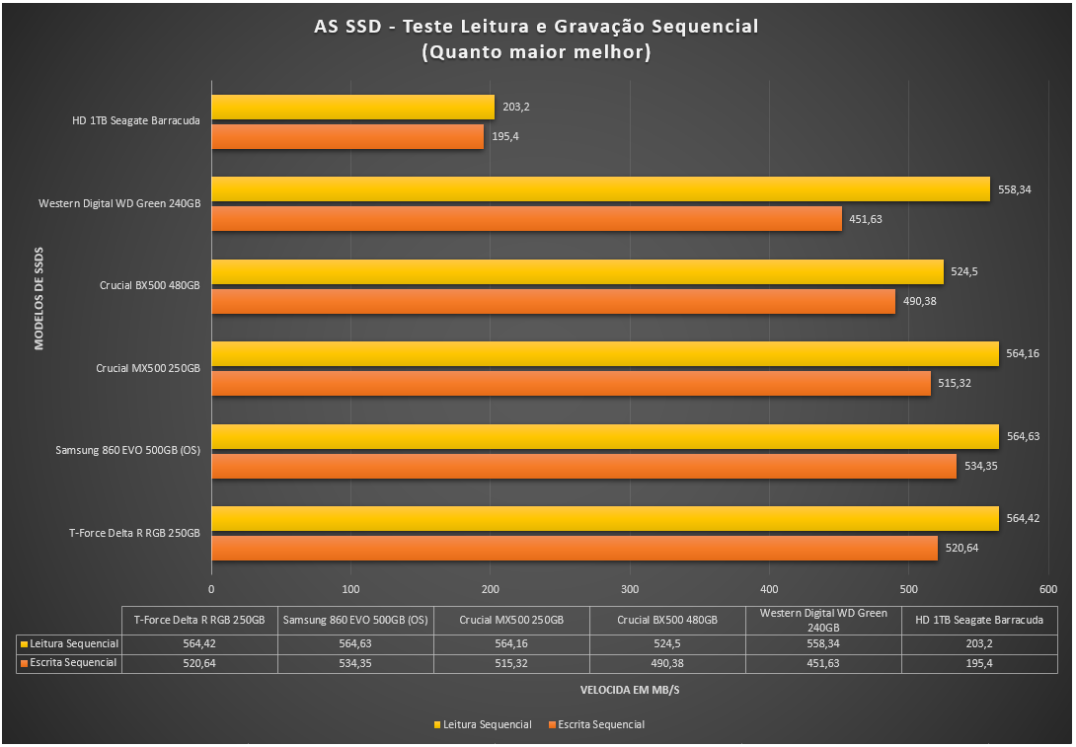Viewport: 1076px width, 747px height.
Task: Click table cell '195,4' in the Escrita Sequencial row
Action: coord(979,664)
